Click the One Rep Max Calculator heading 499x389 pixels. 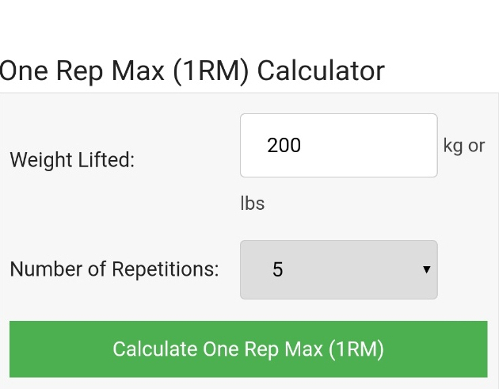tap(192, 71)
